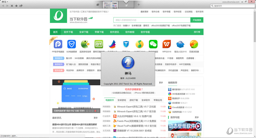Click the 神马 knight logo in About dialog
The width and height of the screenshot is (256, 138).
(x=128, y=63)
